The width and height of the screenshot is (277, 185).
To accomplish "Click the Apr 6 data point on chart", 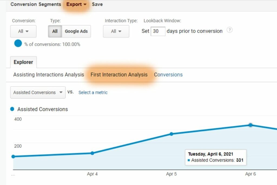I will pyautogui.click(x=250, y=125).
